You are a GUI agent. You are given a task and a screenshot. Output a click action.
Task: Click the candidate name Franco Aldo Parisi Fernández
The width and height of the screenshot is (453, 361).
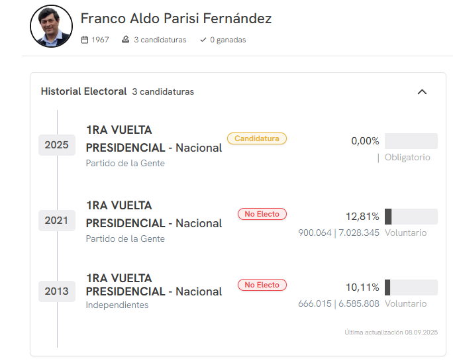(x=176, y=19)
